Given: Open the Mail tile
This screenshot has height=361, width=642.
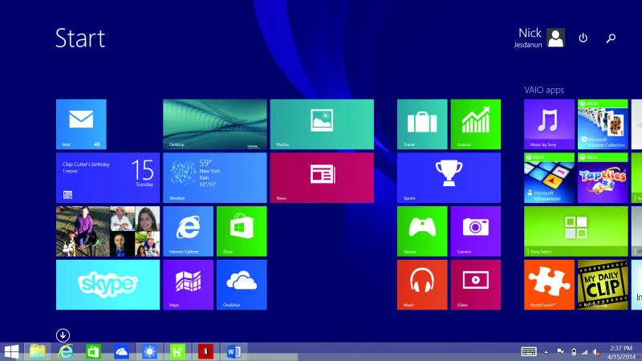Looking at the screenshot, I should coord(81,124).
